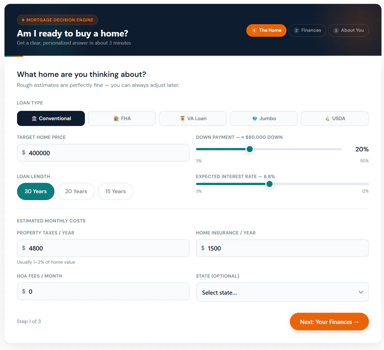Select the Jumbo loan type
This screenshot has width=384, height=350.
264,118
